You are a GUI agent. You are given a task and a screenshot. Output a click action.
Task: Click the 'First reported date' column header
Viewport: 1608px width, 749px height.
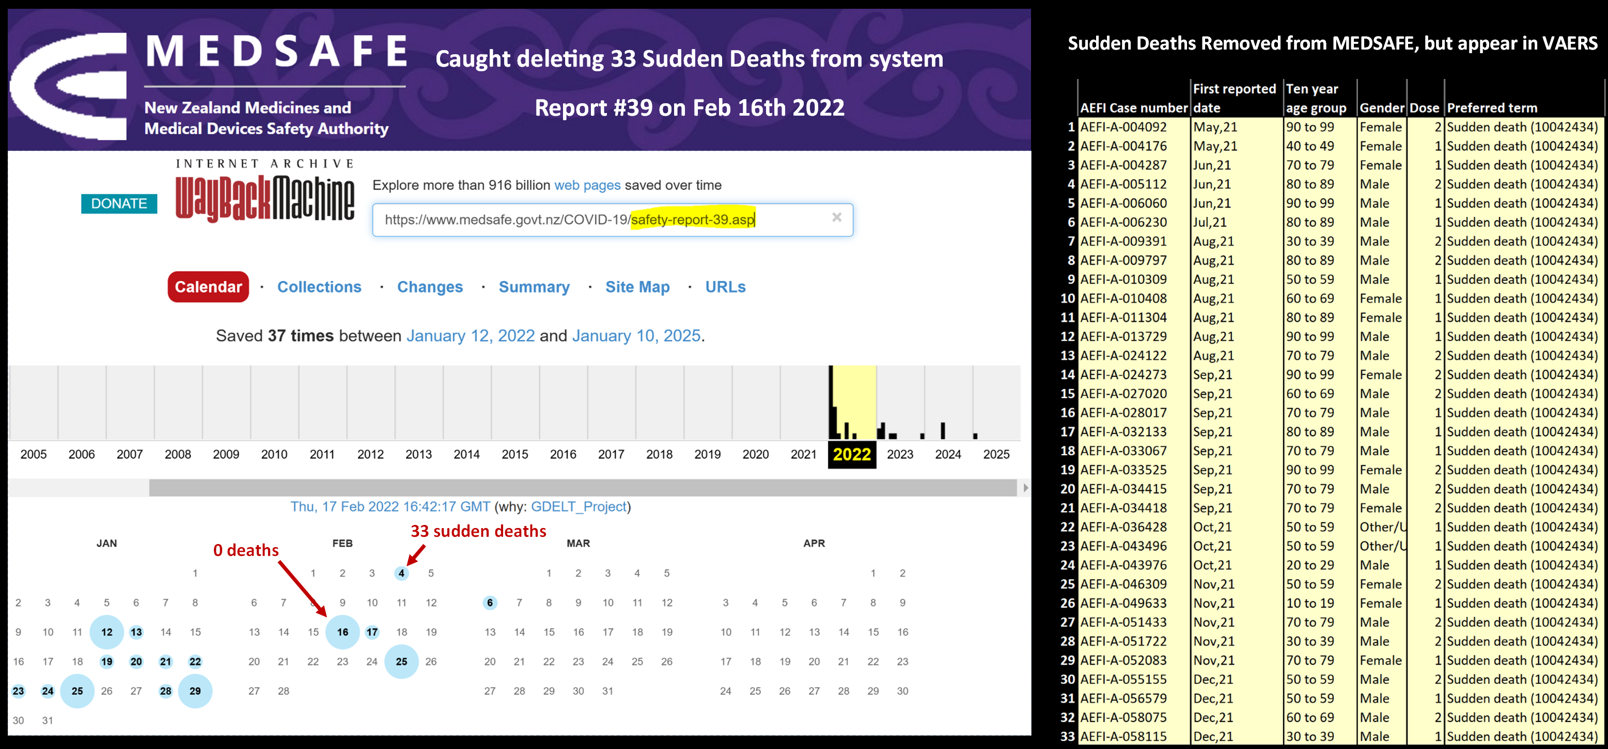(1234, 98)
